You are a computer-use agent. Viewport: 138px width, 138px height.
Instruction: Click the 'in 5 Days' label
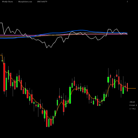coord(132,109)
